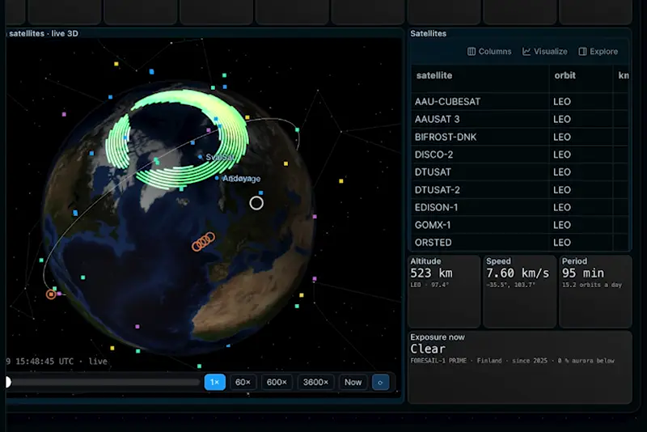Select the AAU-CUBESAT row

coord(520,101)
